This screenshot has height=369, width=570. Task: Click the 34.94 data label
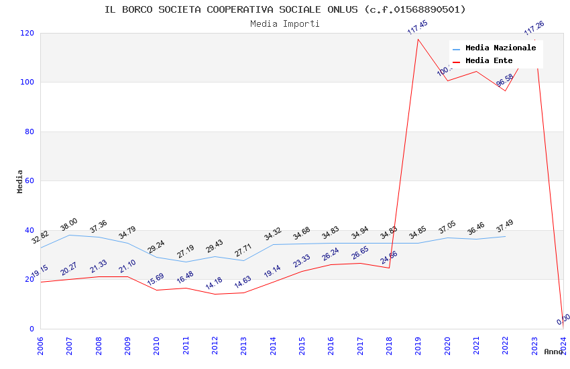point(360,233)
